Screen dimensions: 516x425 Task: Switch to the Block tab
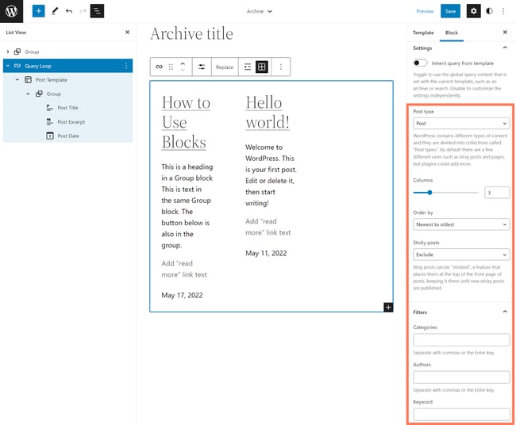[451, 33]
